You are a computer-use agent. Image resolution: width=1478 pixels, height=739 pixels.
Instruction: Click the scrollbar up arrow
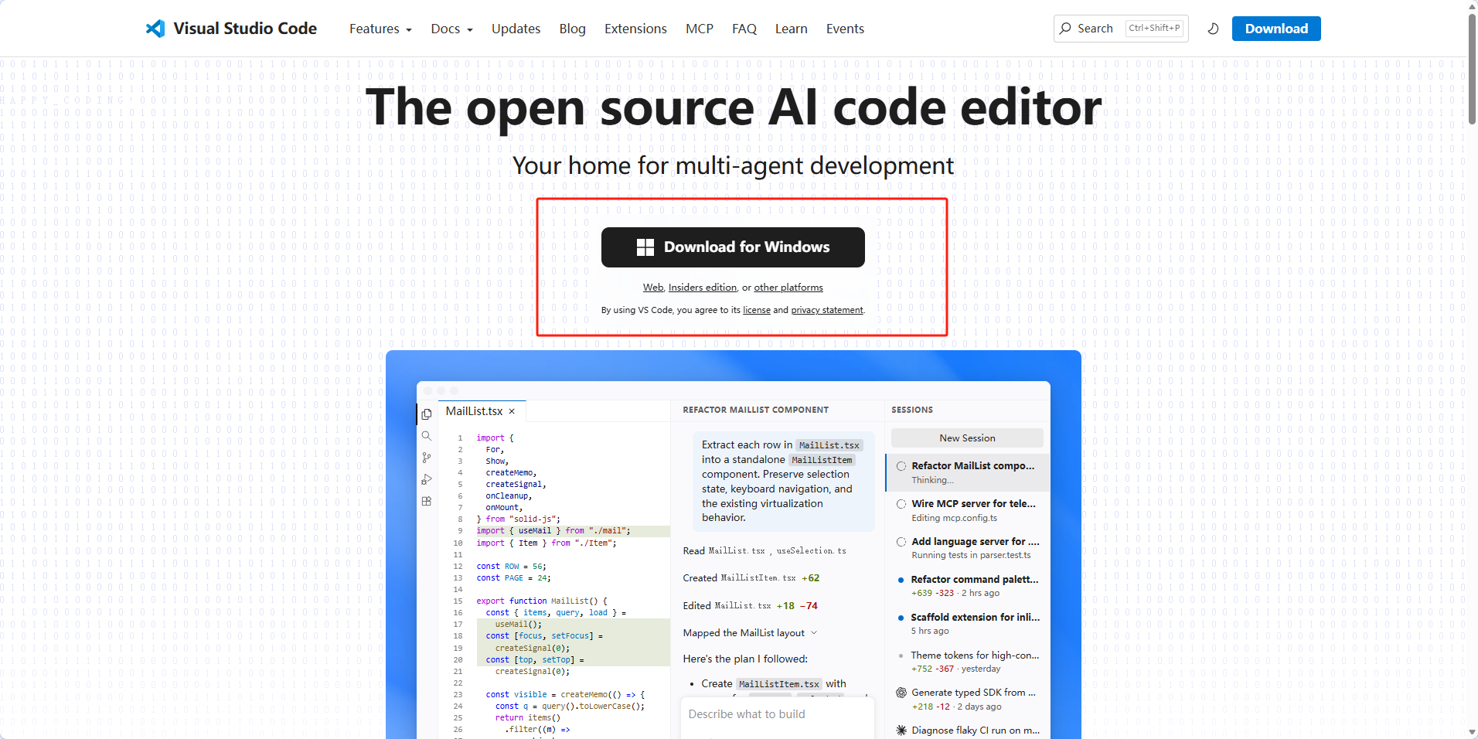point(1472,5)
